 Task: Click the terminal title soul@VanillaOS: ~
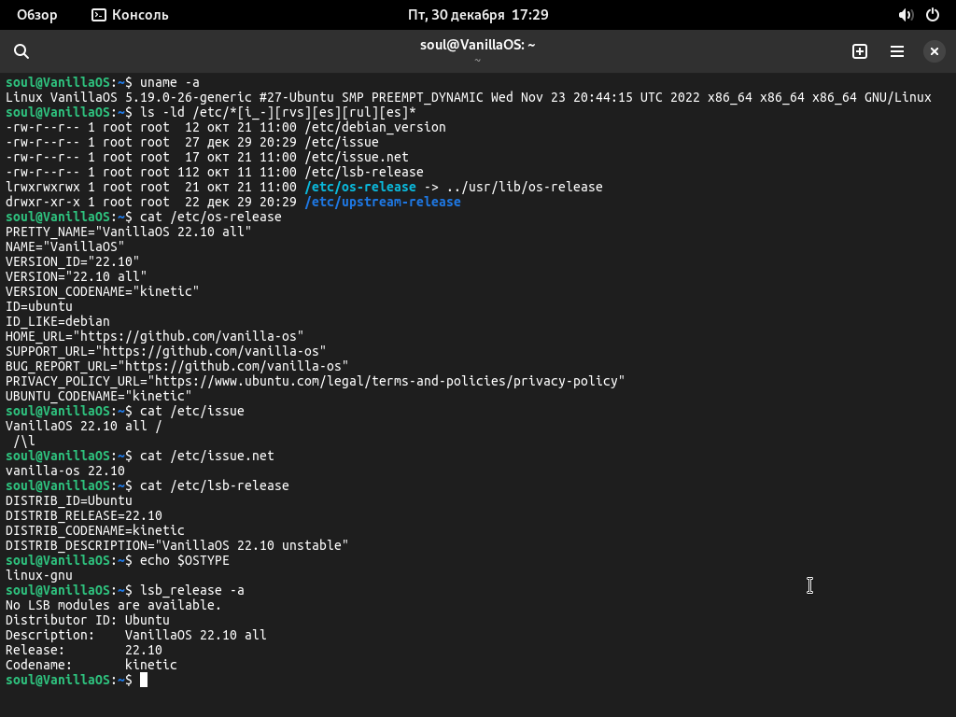477,45
